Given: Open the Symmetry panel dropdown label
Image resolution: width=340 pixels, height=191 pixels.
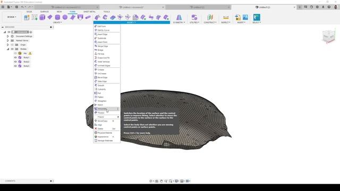Looking at the screenshot, I should click(x=179, y=22).
